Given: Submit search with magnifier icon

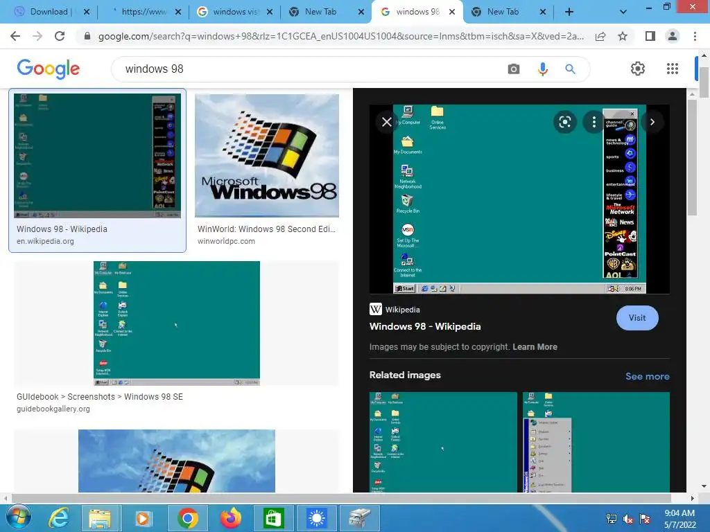Looking at the screenshot, I should 570,69.
